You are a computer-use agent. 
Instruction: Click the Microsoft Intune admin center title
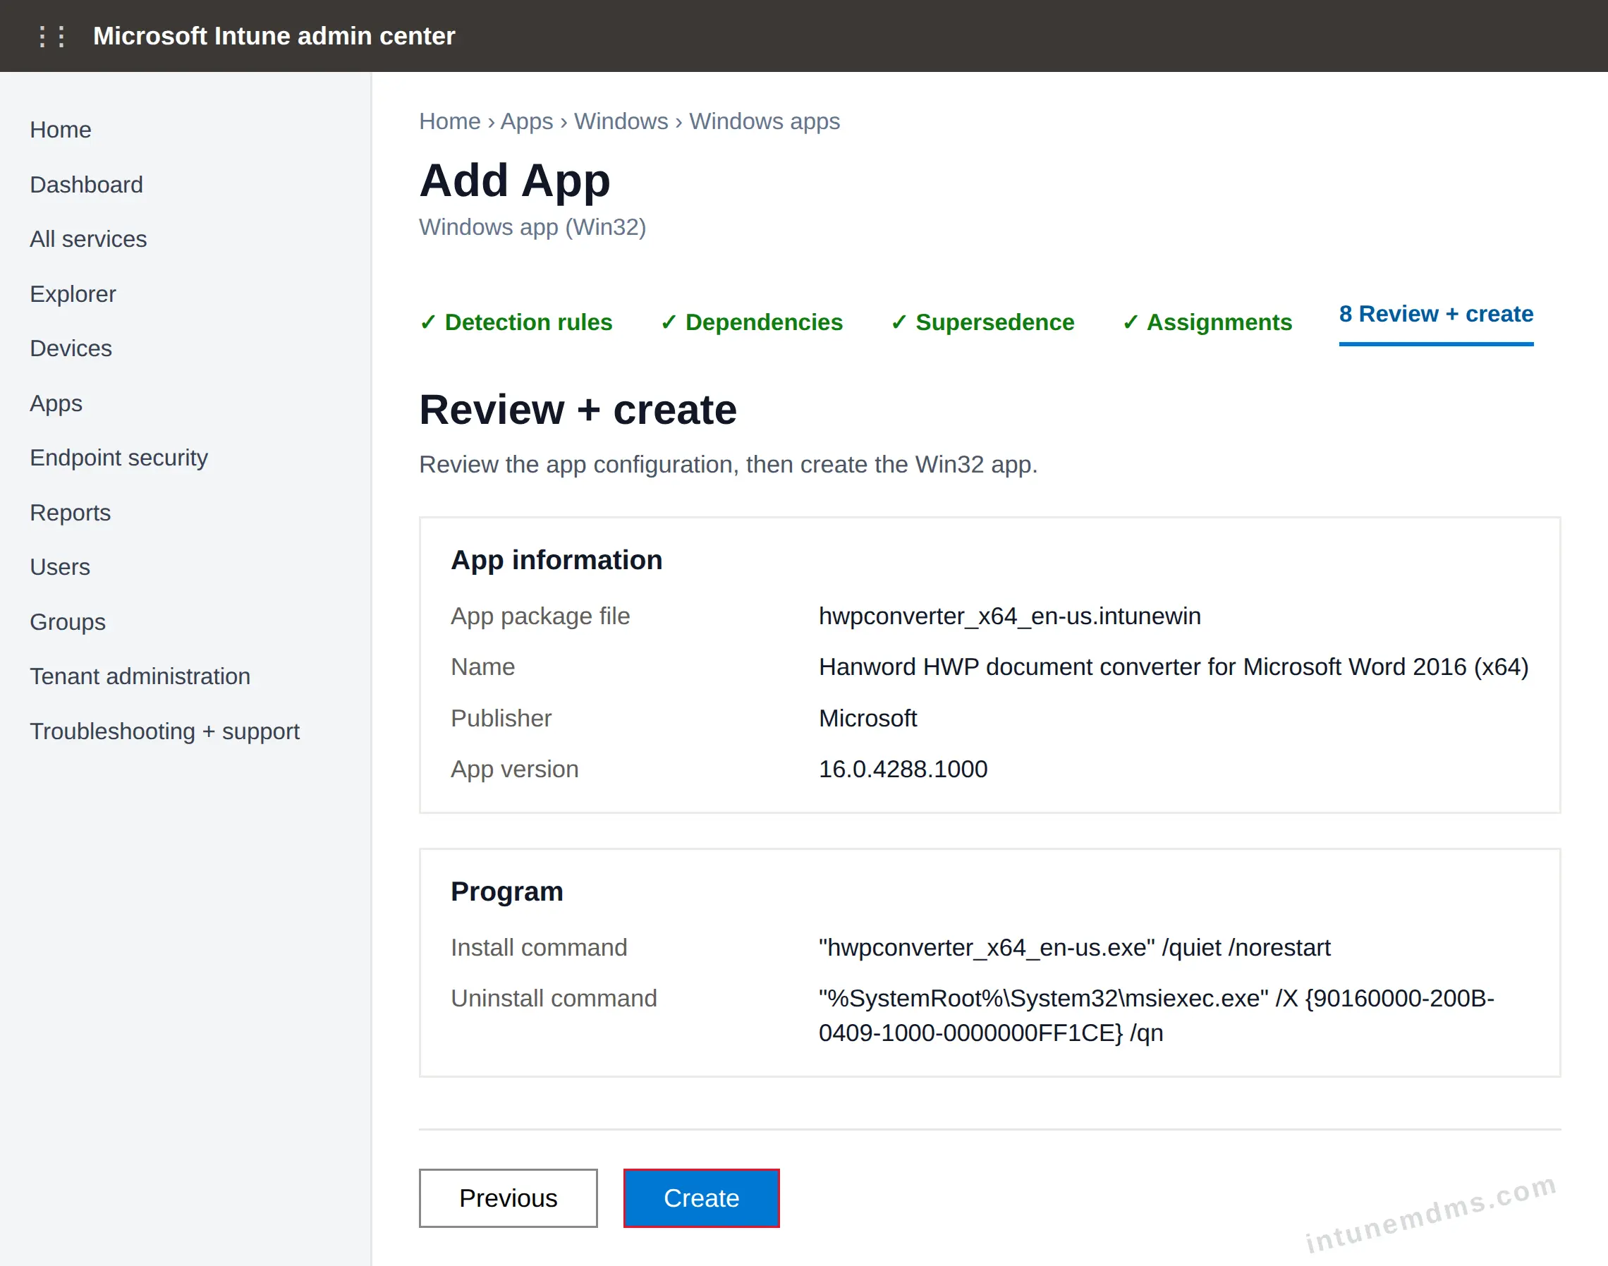(274, 36)
